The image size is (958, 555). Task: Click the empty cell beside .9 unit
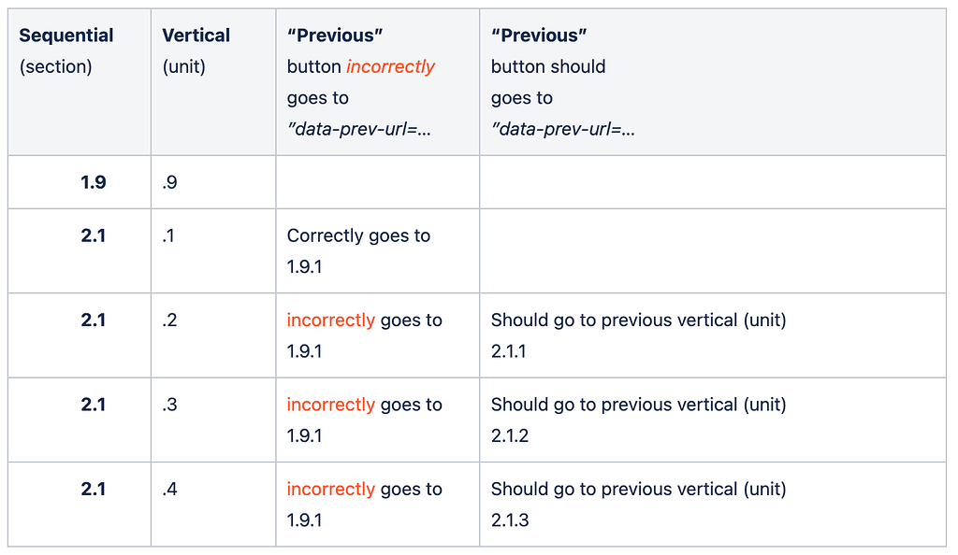click(x=377, y=182)
